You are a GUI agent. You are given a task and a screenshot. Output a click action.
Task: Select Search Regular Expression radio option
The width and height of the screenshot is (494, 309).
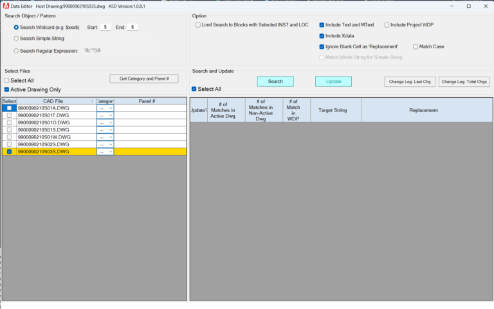[x=17, y=50]
